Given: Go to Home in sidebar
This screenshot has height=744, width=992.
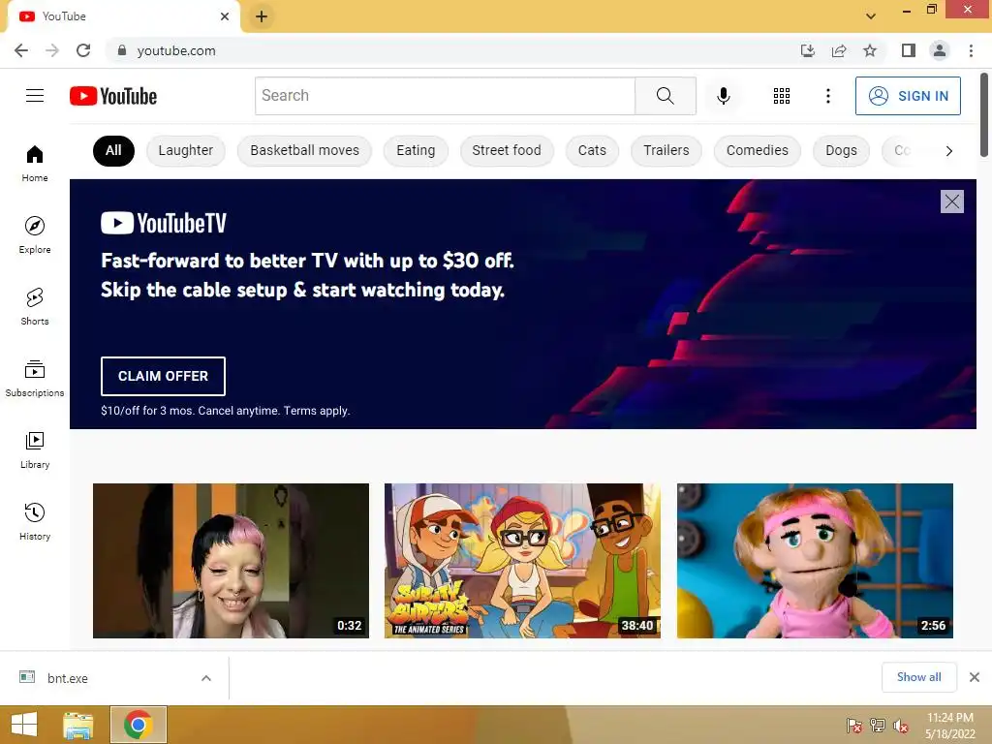Looking at the screenshot, I should [x=35, y=163].
